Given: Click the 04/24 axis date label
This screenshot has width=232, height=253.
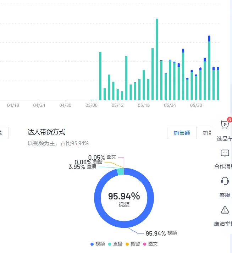Looking at the screenshot, I should coord(39,105).
